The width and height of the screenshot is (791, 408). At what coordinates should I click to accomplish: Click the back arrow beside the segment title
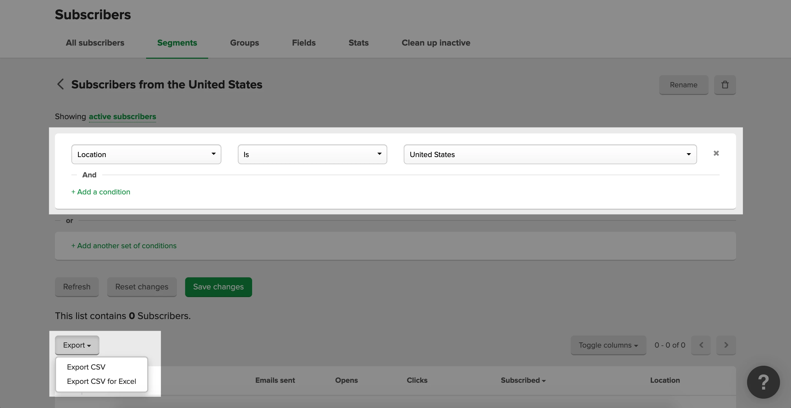(60, 84)
